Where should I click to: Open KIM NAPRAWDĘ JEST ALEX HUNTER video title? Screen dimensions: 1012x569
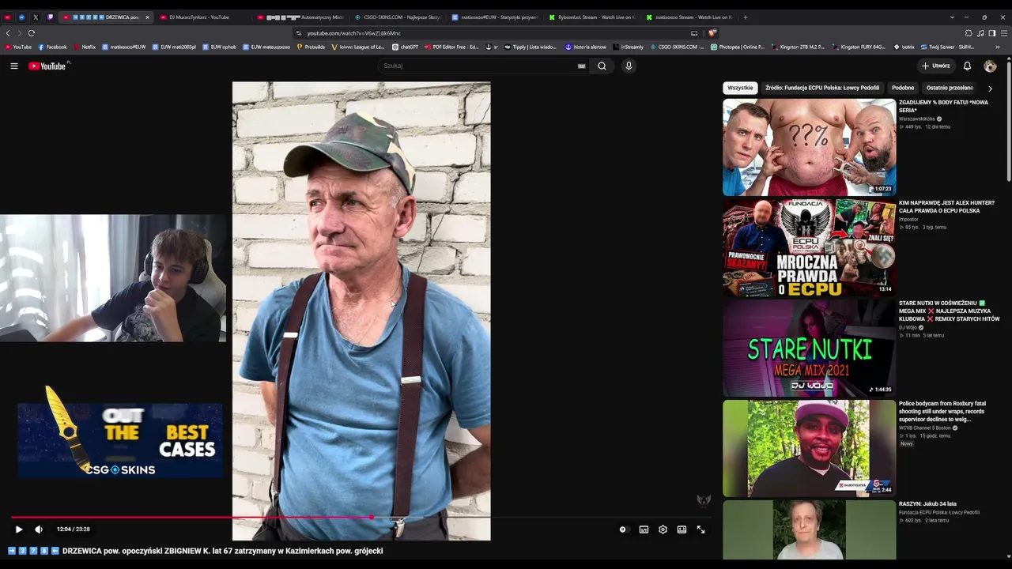[946, 207]
